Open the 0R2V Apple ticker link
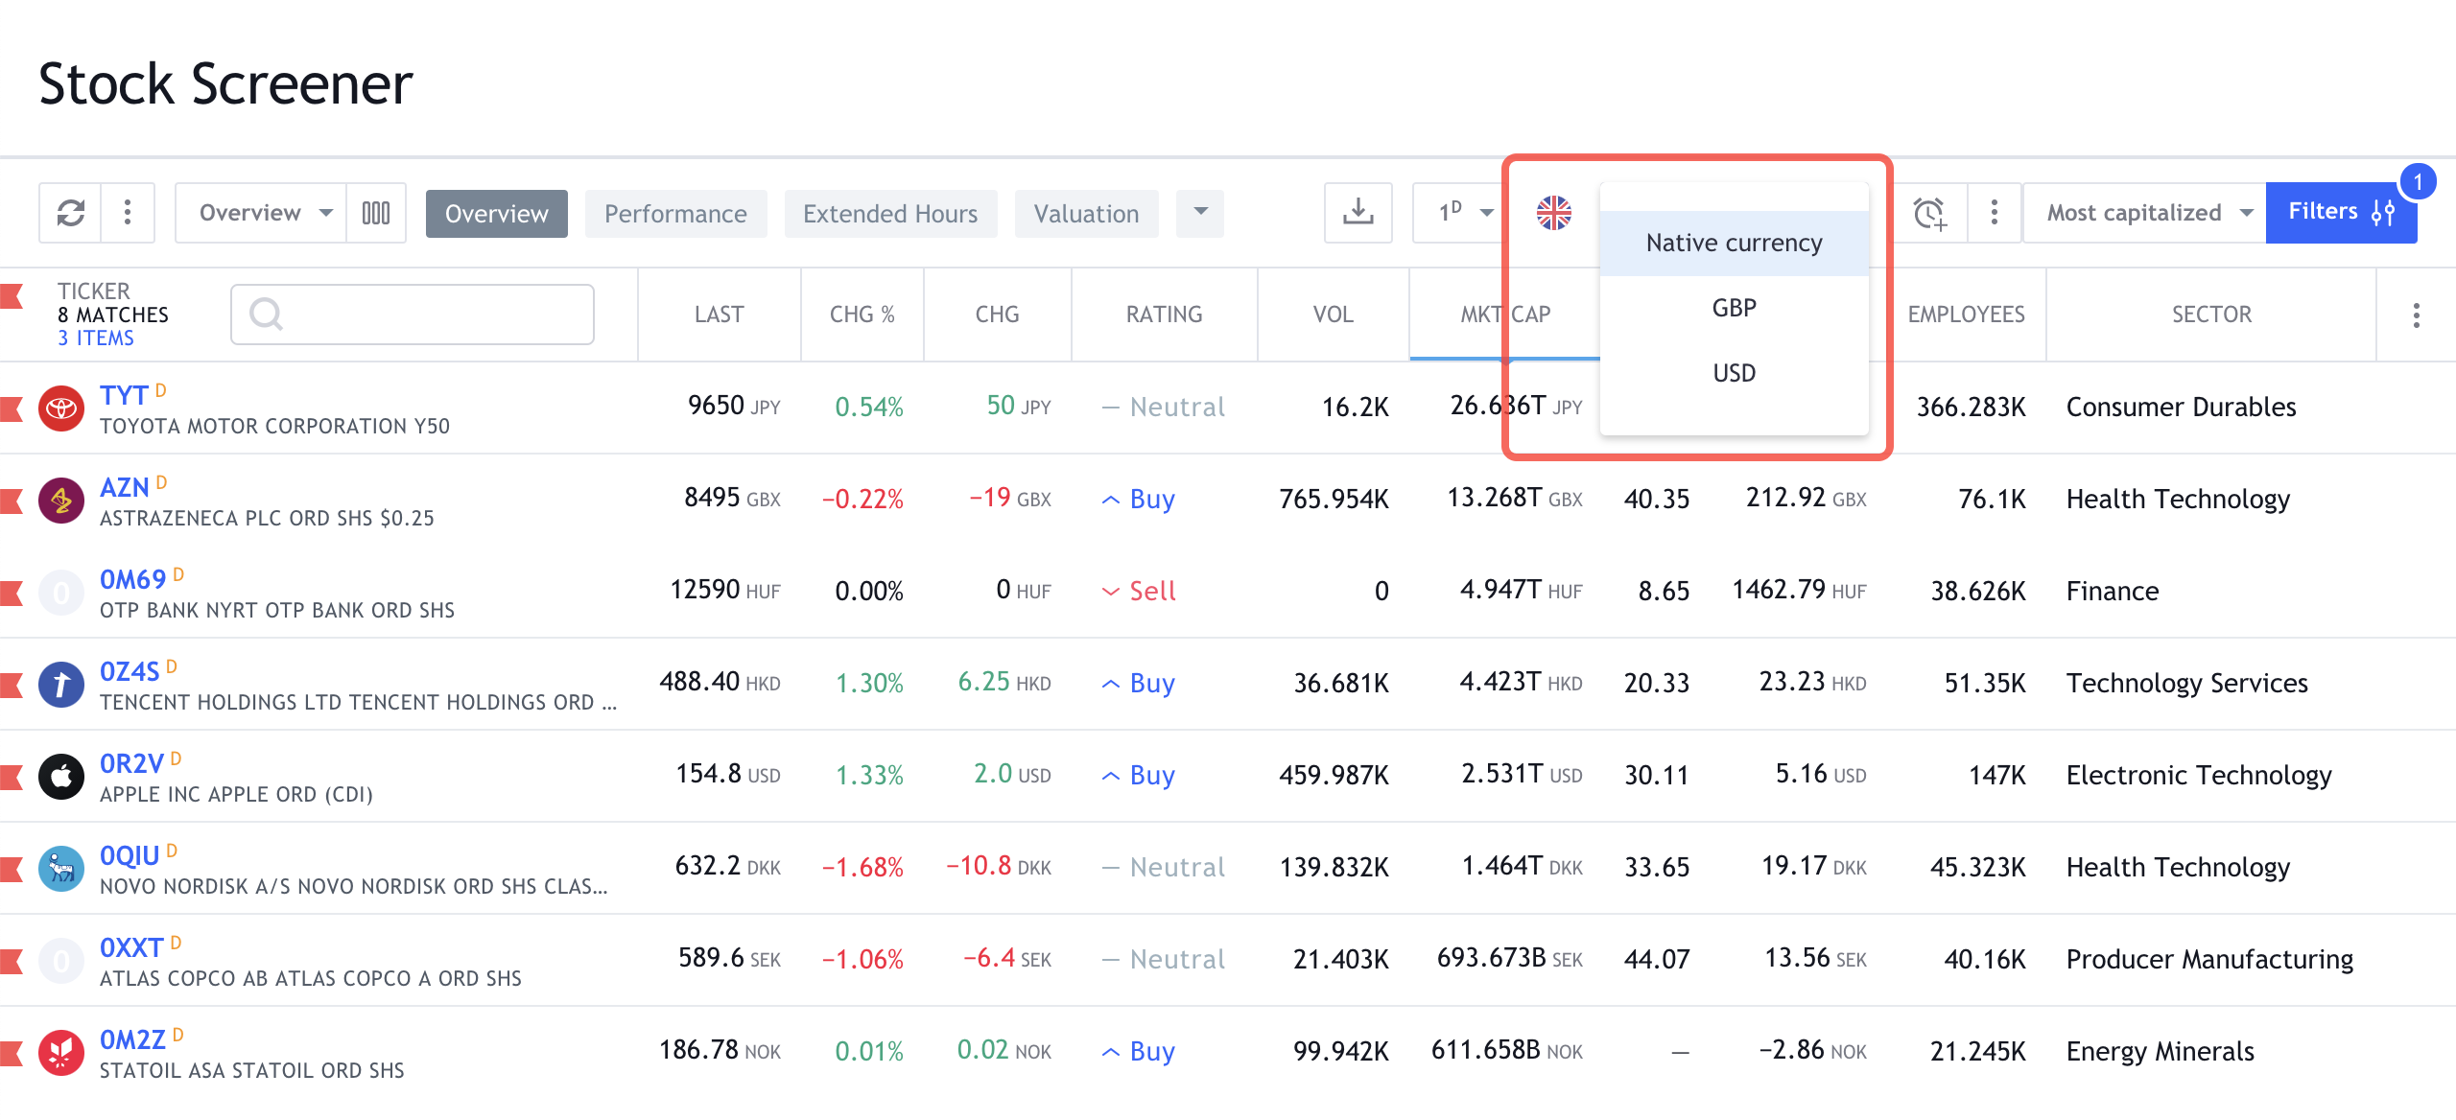The width and height of the screenshot is (2456, 1120). coord(131,764)
